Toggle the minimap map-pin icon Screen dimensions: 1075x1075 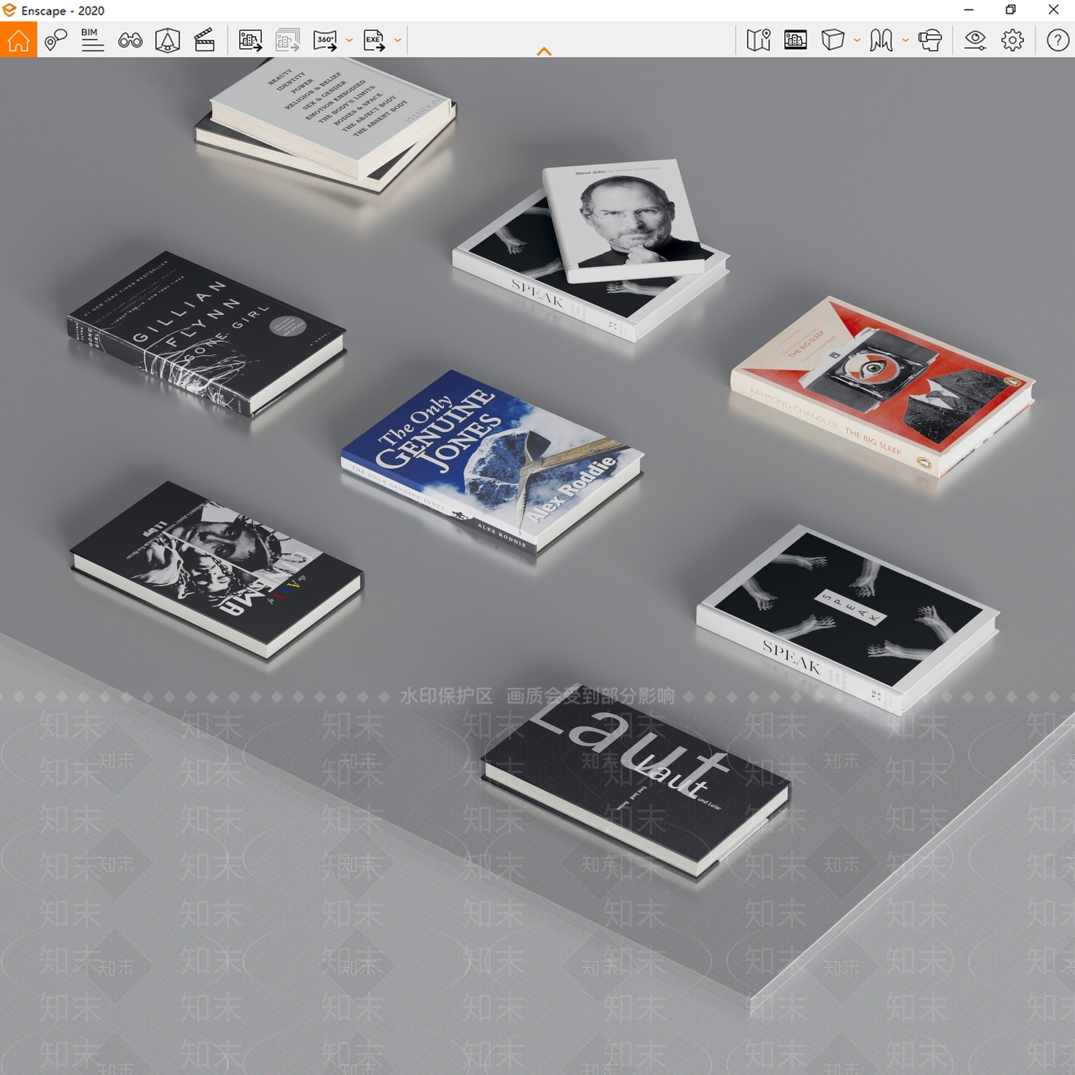pyautogui.click(x=758, y=40)
